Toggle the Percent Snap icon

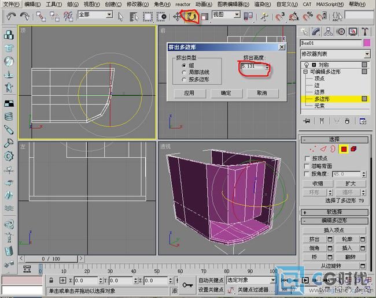click(x=308, y=17)
